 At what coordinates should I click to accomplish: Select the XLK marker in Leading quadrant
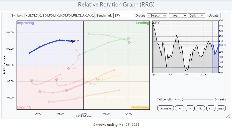[x=128, y=39]
